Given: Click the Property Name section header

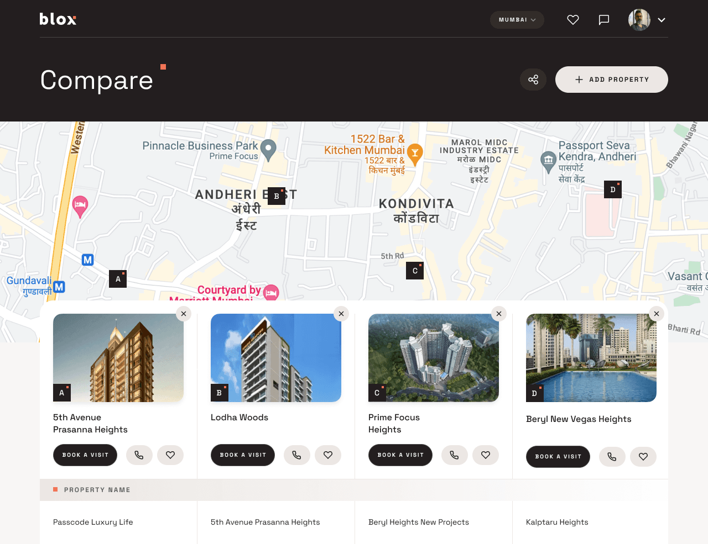Looking at the screenshot, I should tap(354, 490).
